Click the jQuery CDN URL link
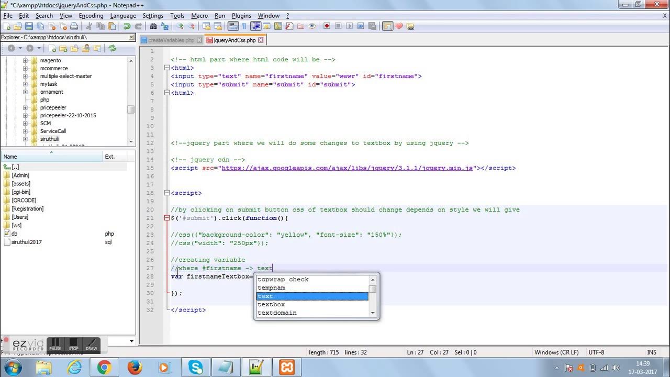670x377 pixels. point(347,168)
